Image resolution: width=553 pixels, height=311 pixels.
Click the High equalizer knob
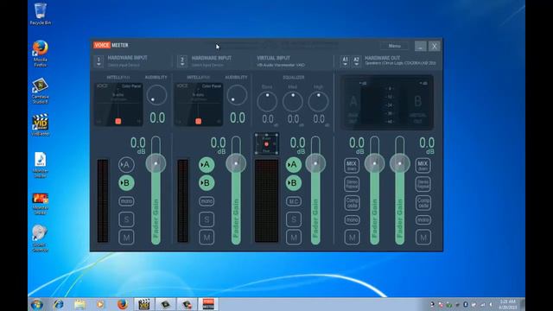(x=318, y=102)
